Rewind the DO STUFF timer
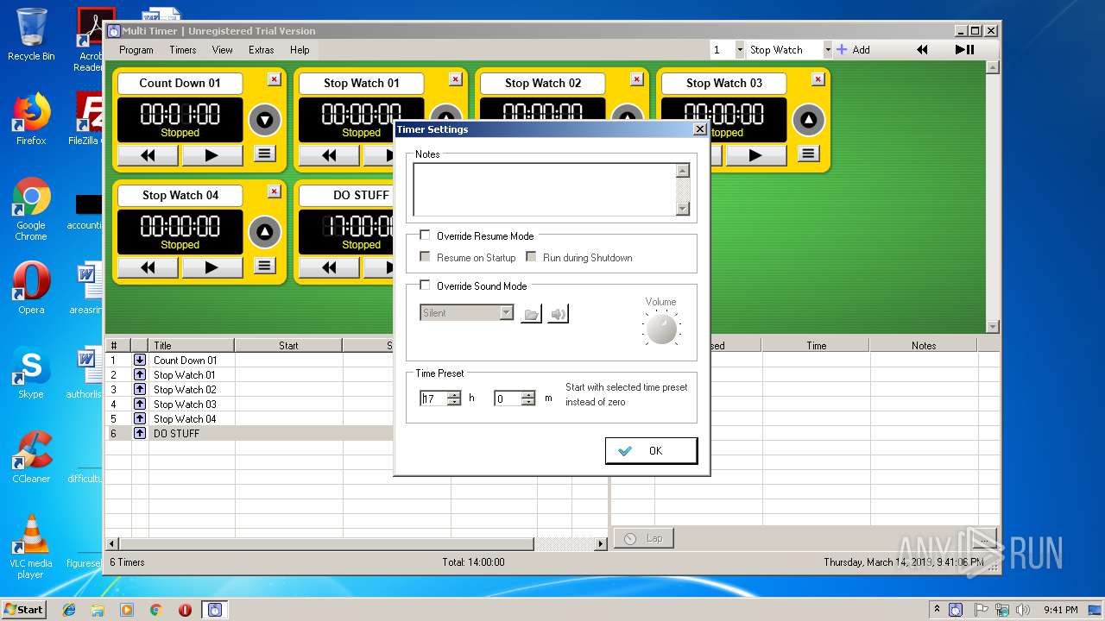This screenshot has width=1105, height=621. pos(329,267)
